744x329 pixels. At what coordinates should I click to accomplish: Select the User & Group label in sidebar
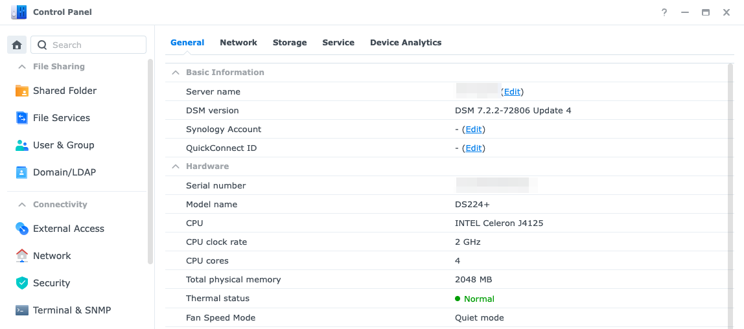click(x=64, y=145)
